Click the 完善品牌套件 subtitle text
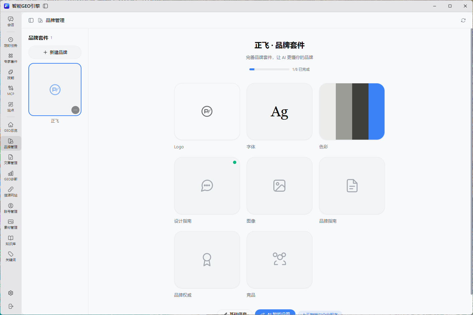 [x=279, y=57]
